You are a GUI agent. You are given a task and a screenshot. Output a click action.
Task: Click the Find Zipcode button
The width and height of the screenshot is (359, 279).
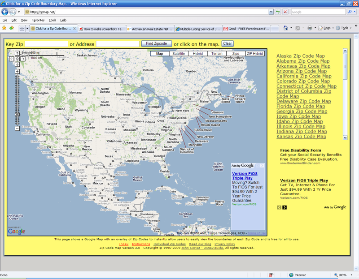(x=156, y=43)
